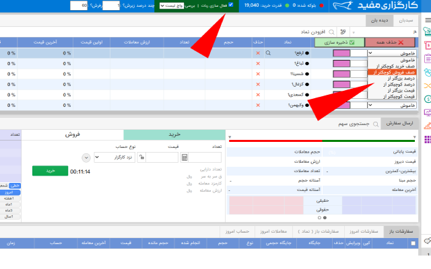431x269 pixels.
Task: Toggle the فعال سازی ربات checkbox
Action: click(232, 5)
